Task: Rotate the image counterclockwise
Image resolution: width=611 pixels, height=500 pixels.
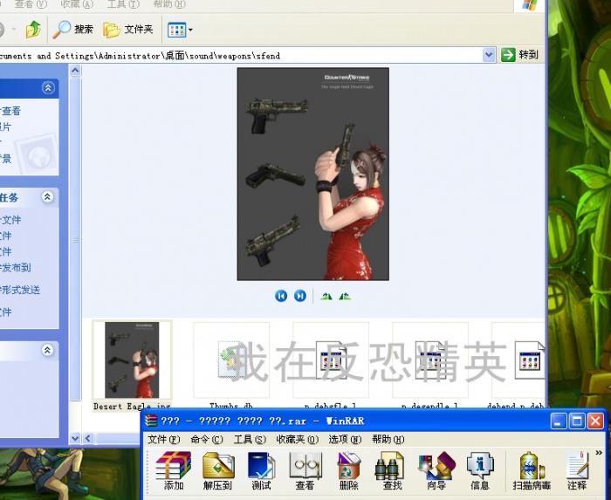Action: tap(345, 297)
